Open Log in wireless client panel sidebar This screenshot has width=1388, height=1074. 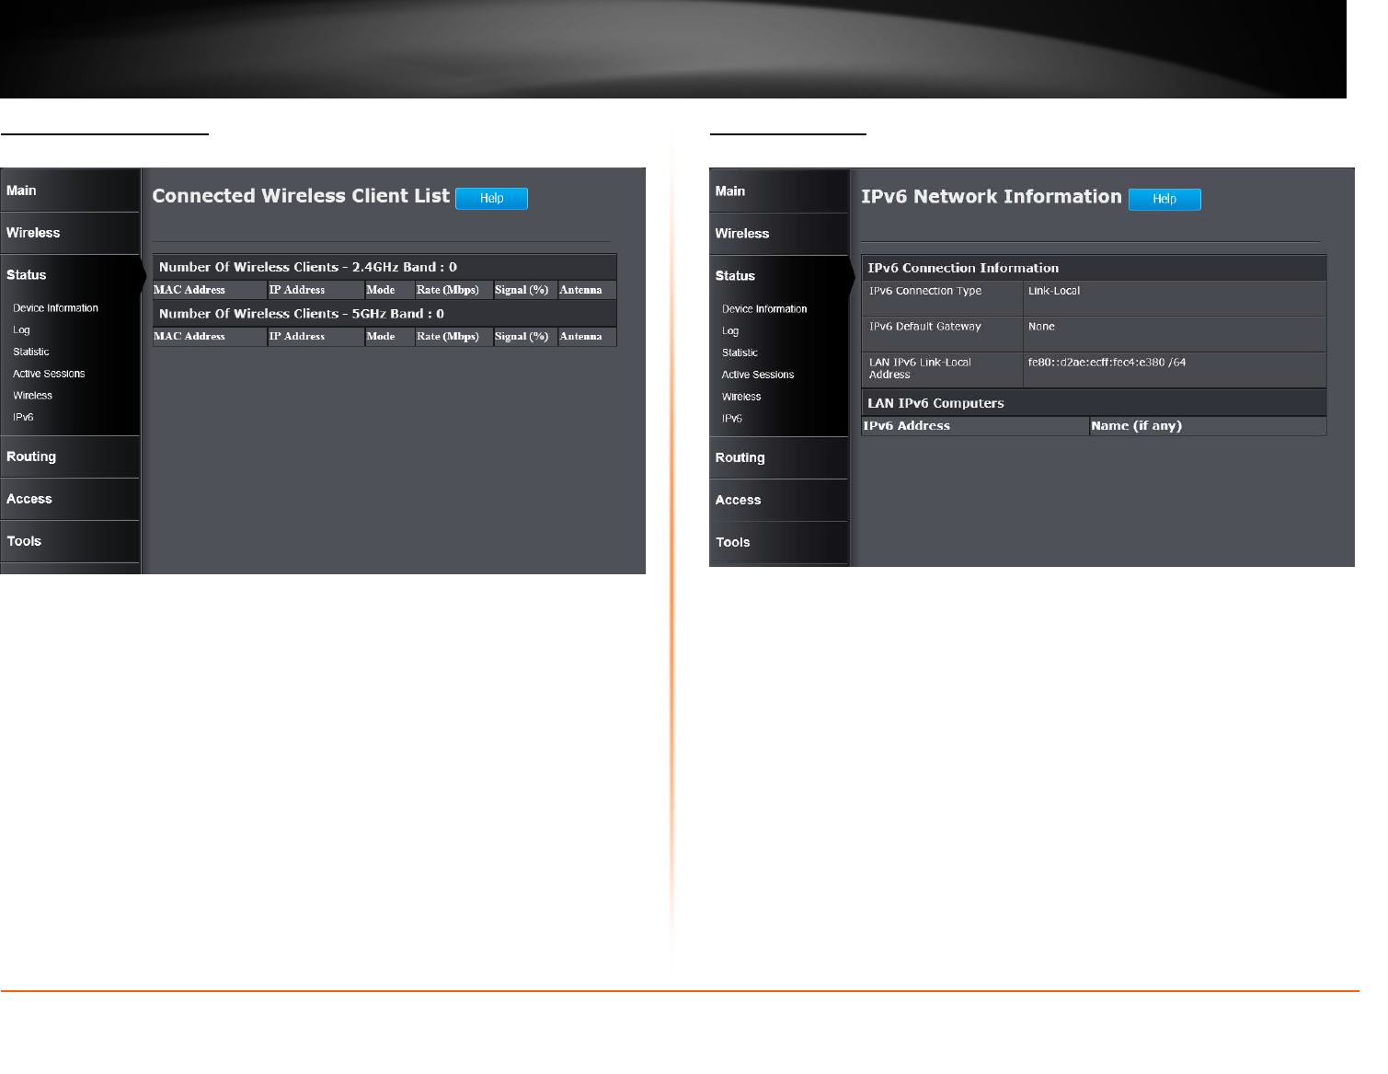(x=21, y=330)
